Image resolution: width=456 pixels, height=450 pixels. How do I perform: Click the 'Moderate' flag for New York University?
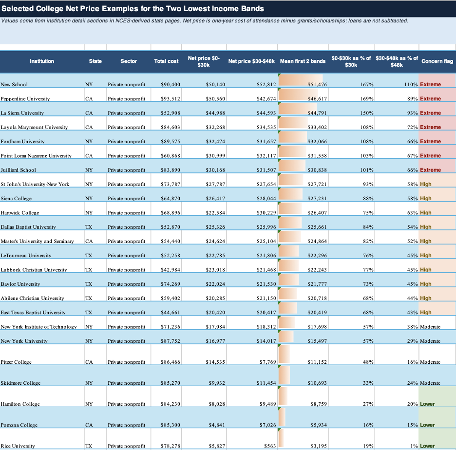pos(437,337)
